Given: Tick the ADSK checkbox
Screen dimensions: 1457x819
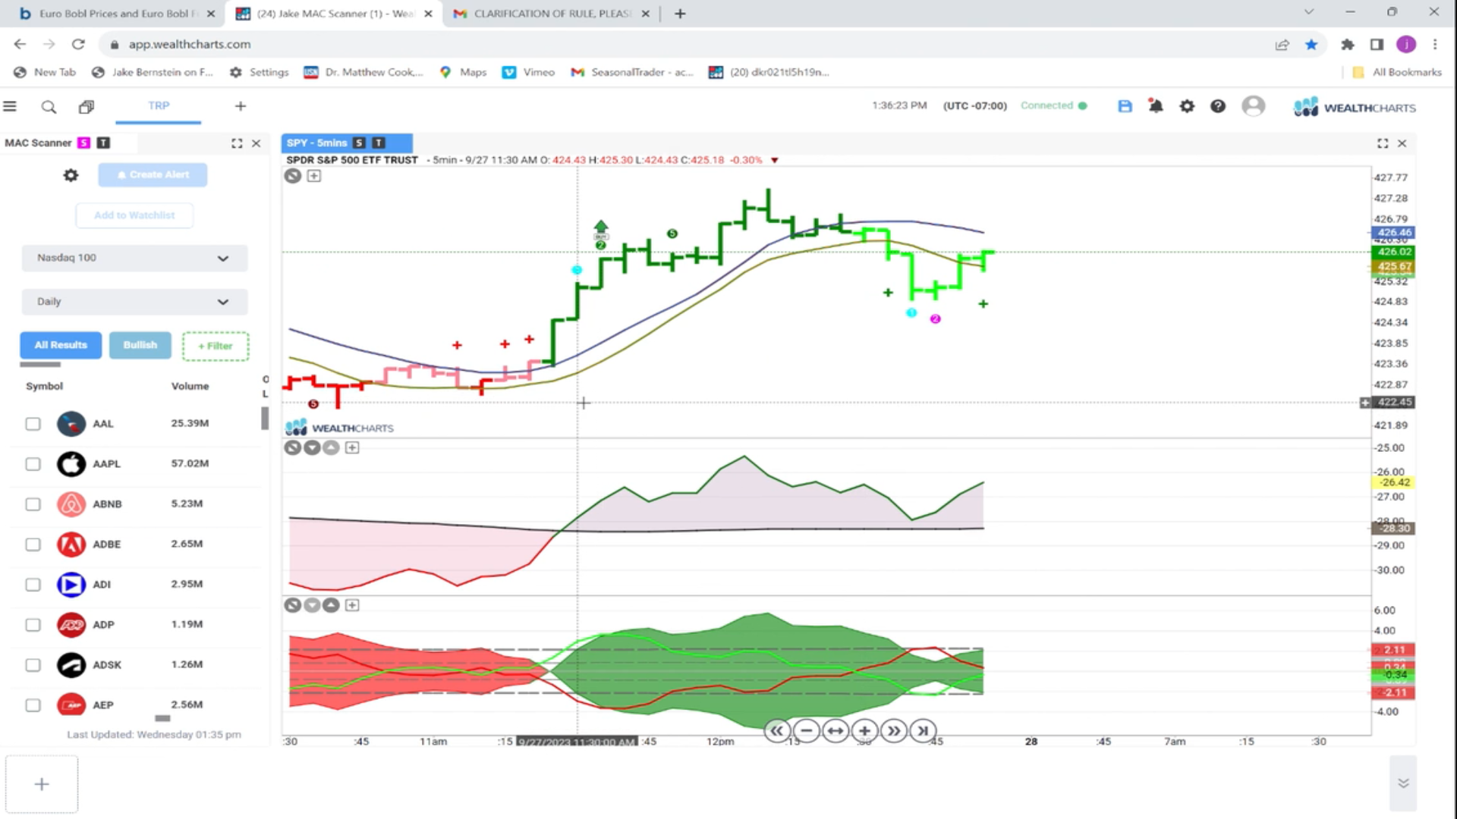Looking at the screenshot, I should pyautogui.click(x=33, y=665).
